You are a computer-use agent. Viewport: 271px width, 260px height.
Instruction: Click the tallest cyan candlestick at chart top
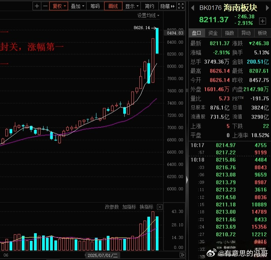pyautogui.click(x=157, y=41)
